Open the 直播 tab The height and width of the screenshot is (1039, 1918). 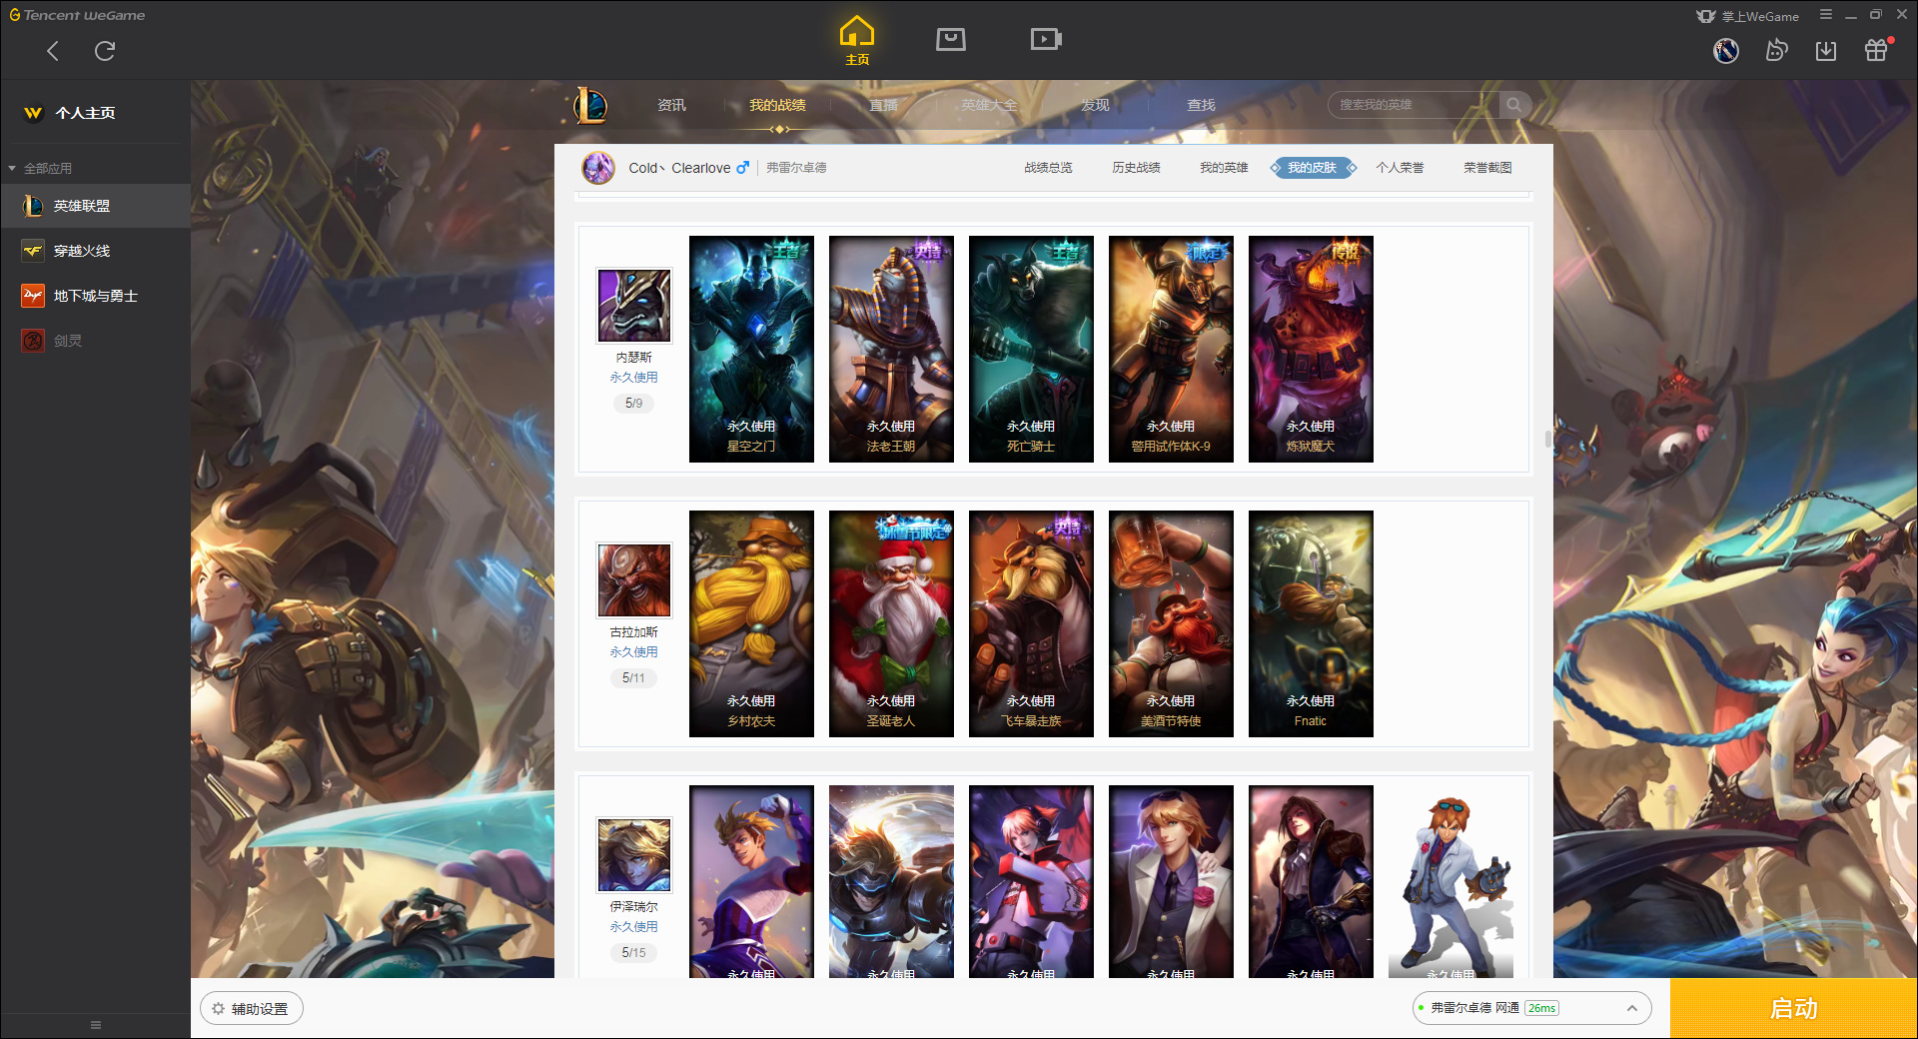point(883,105)
